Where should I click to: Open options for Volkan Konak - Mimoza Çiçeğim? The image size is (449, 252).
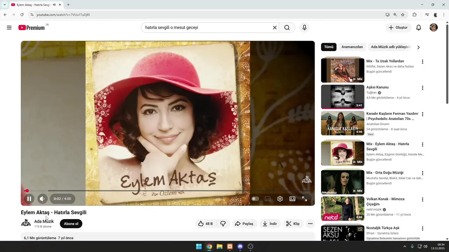tap(422, 199)
